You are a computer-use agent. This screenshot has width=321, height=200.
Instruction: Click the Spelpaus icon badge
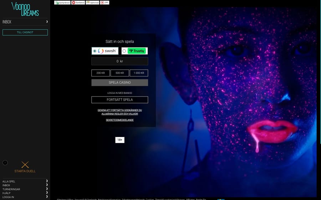pyautogui.click(x=78, y=2)
